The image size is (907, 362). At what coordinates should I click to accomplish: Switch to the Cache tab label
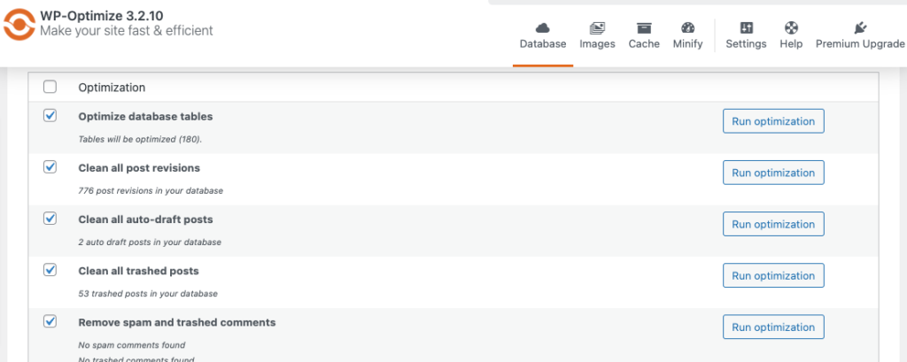(644, 44)
